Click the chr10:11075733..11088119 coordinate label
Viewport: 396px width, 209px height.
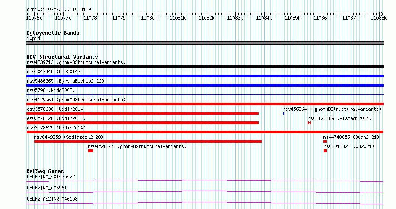59,10
